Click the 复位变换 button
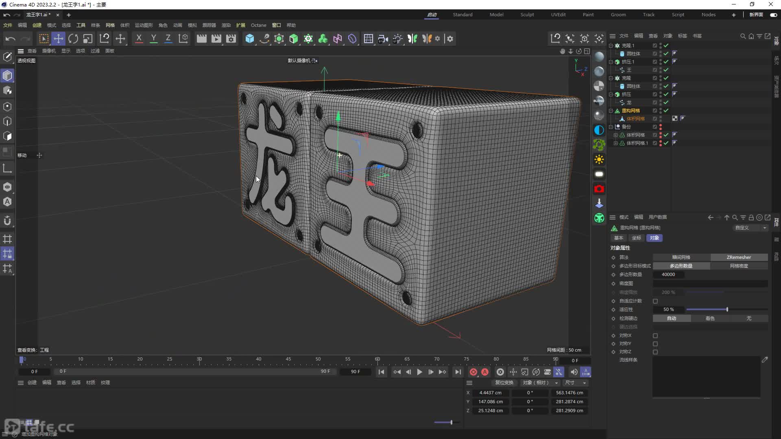781x439 pixels. click(x=504, y=383)
